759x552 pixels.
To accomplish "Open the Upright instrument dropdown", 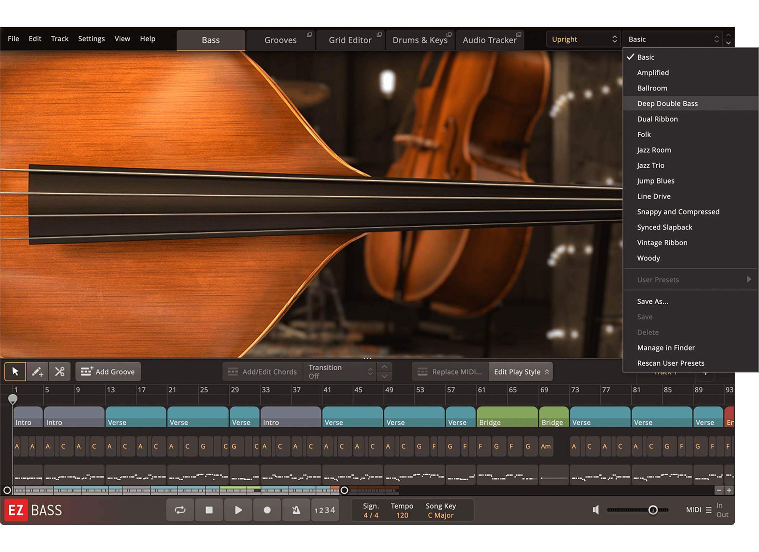I will [583, 39].
